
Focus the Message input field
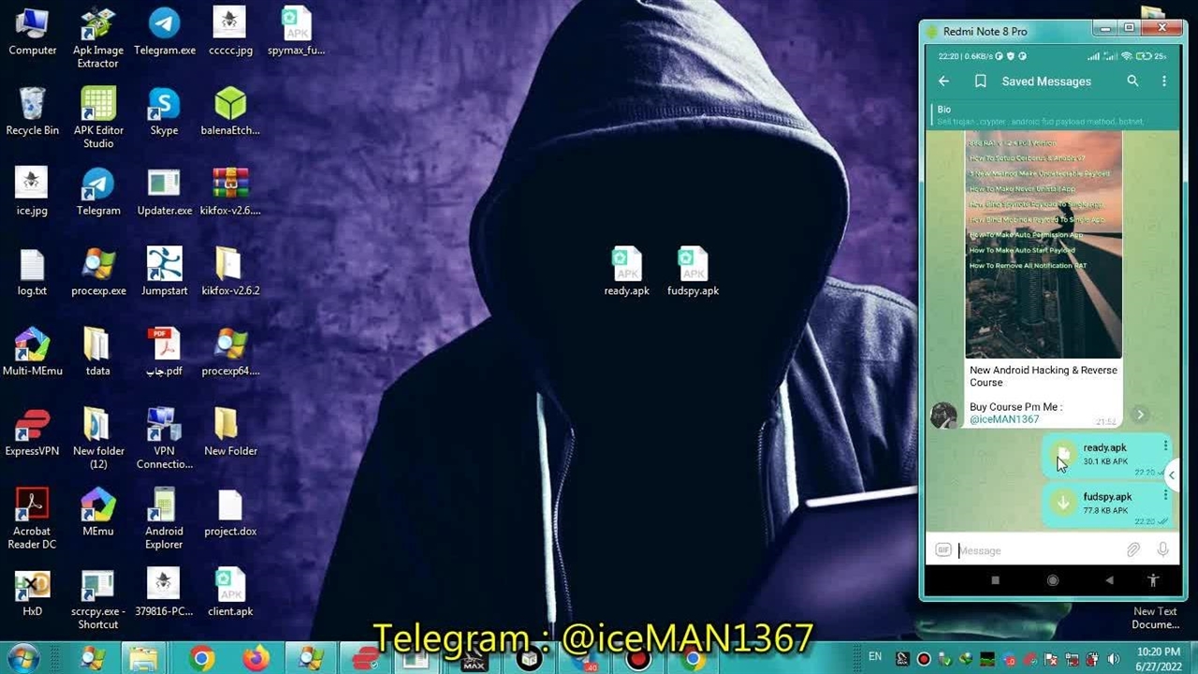click(x=1037, y=550)
